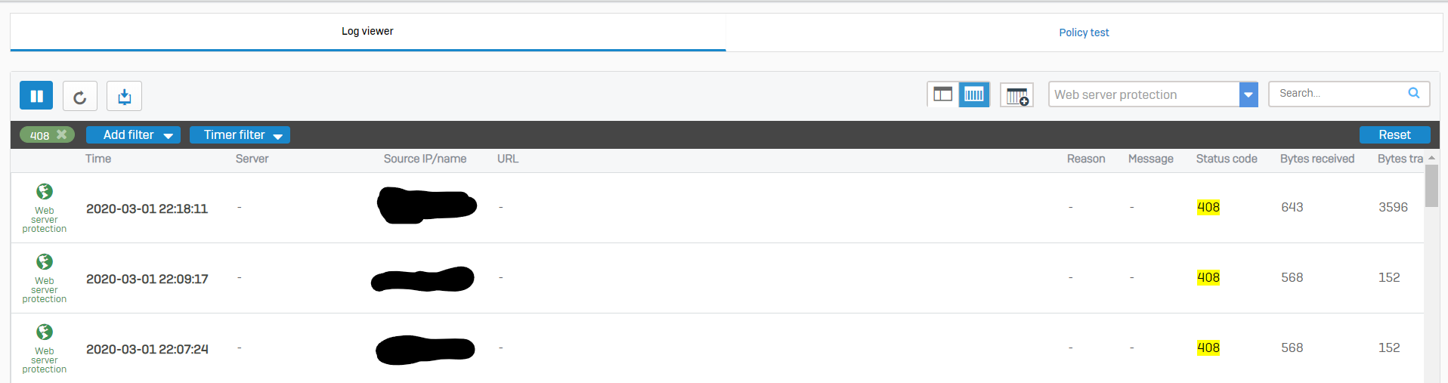
Task: Remove the 408 filter tag
Action: pos(62,134)
